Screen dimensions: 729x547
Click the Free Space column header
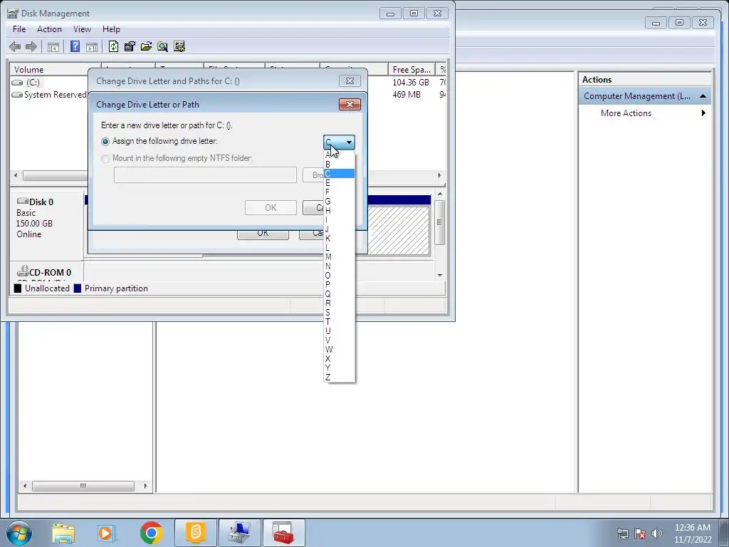tap(411, 70)
